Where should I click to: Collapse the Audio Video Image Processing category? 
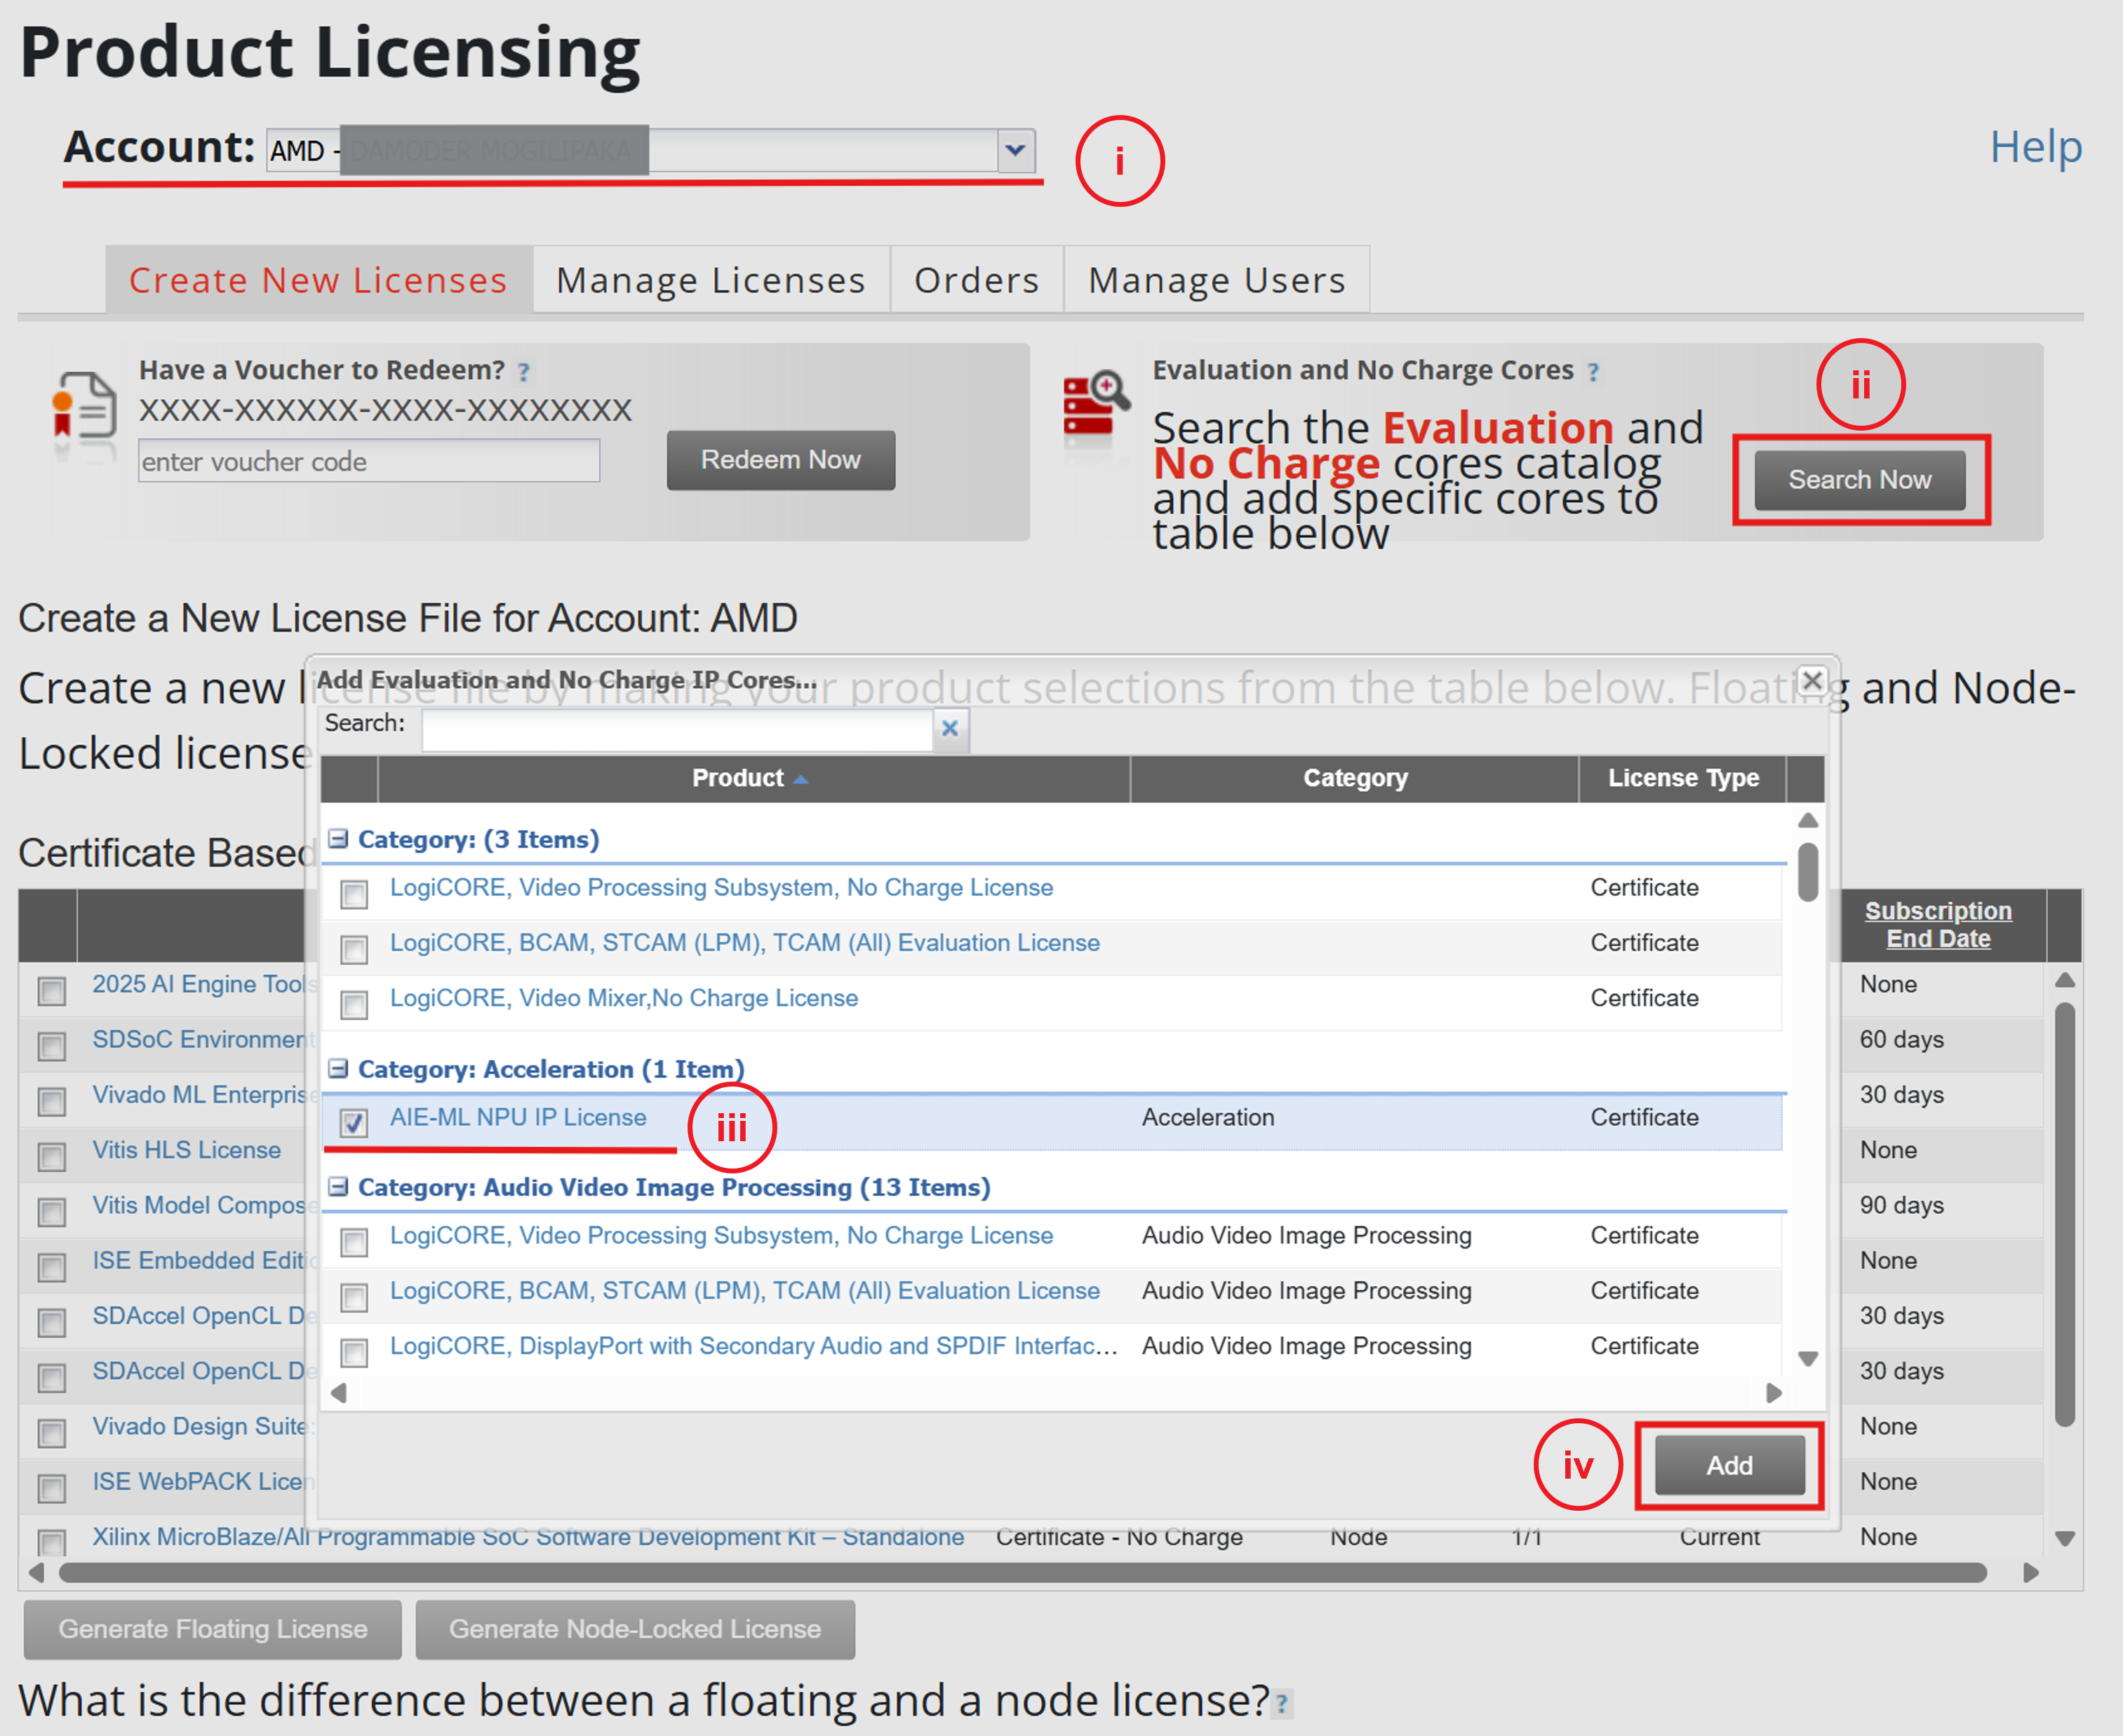point(339,1187)
